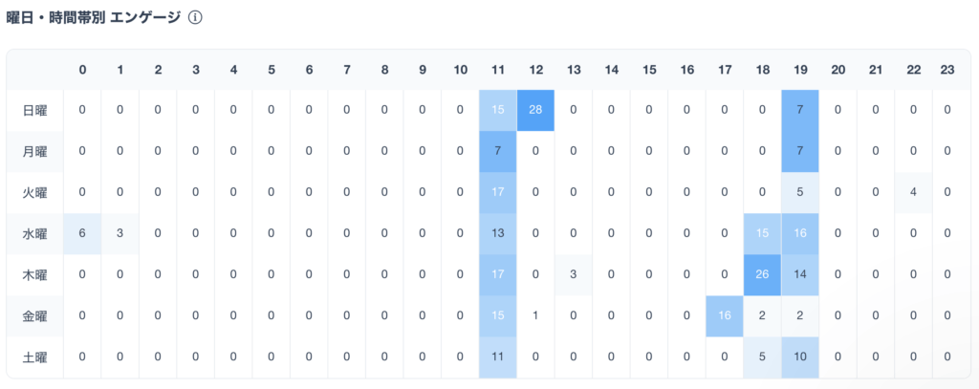The height and width of the screenshot is (389, 979).
Task: Select the Saturday 19 o'clock cell showing 10
Action: coord(800,357)
